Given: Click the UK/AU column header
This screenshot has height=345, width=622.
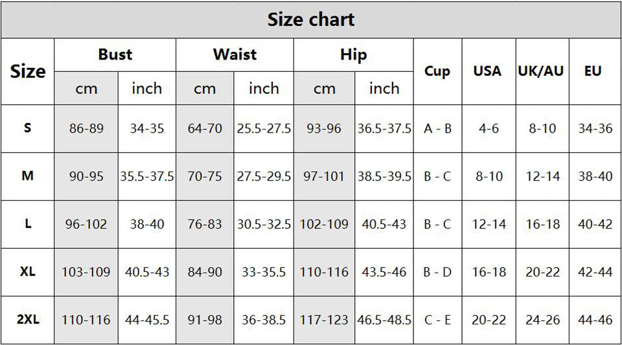Looking at the screenshot, I should coord(541,71).
